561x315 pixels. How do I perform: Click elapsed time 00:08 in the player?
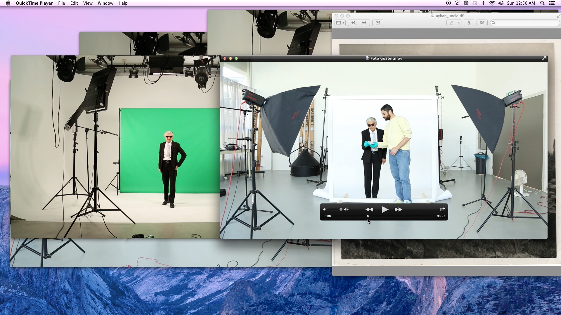point(327,216)
